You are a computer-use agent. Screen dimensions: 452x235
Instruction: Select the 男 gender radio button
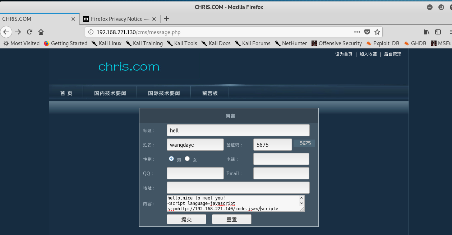click(171, 159)
